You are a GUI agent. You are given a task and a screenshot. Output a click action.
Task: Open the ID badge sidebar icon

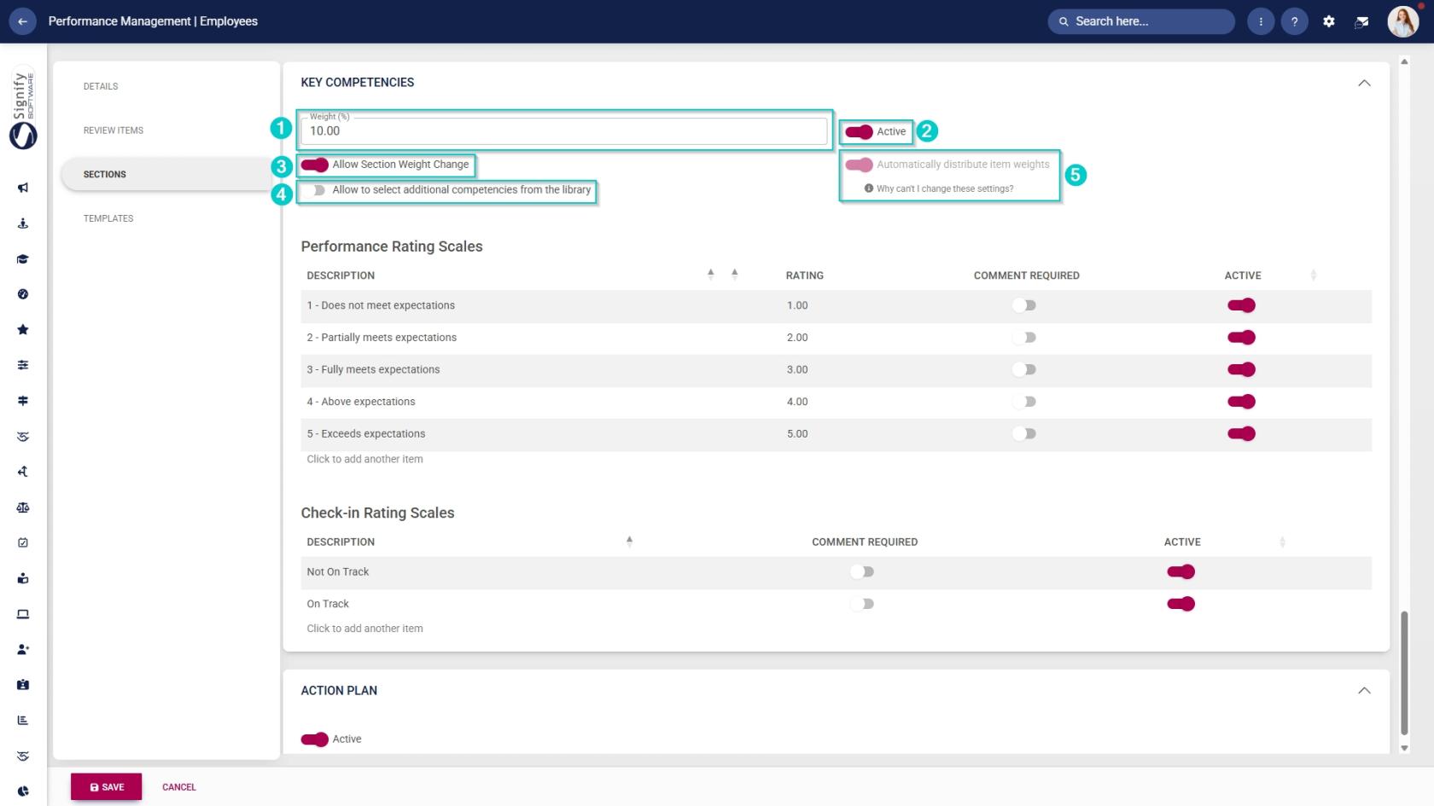tap(23, 684)
